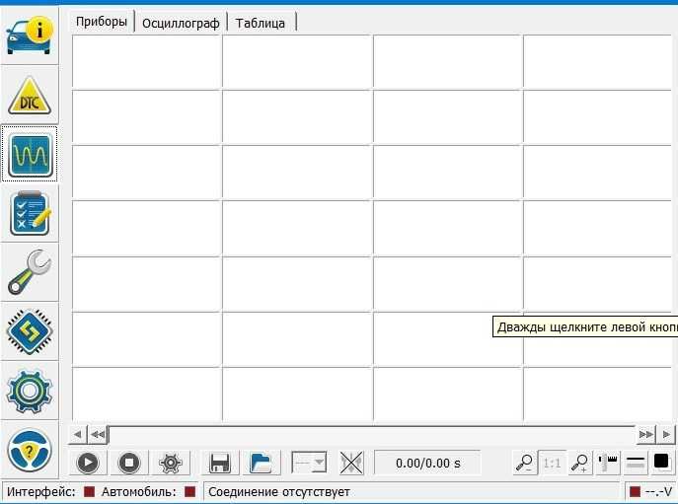Jump timeline back with double left arrow

98,434
